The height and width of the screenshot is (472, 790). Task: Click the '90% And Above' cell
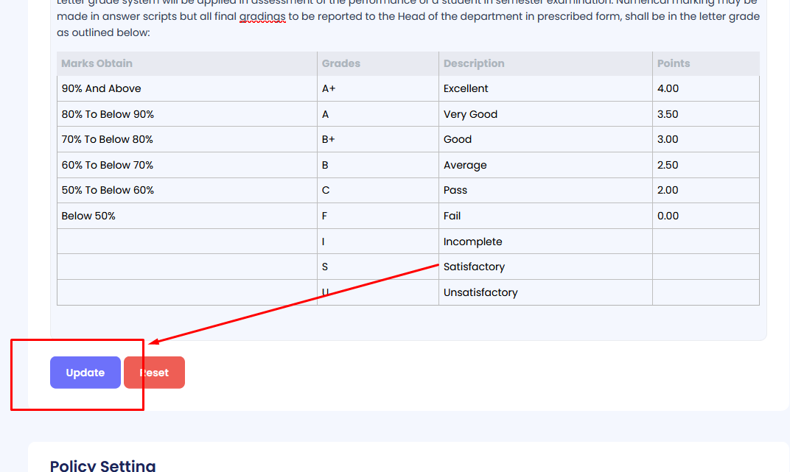coord(102,88)
